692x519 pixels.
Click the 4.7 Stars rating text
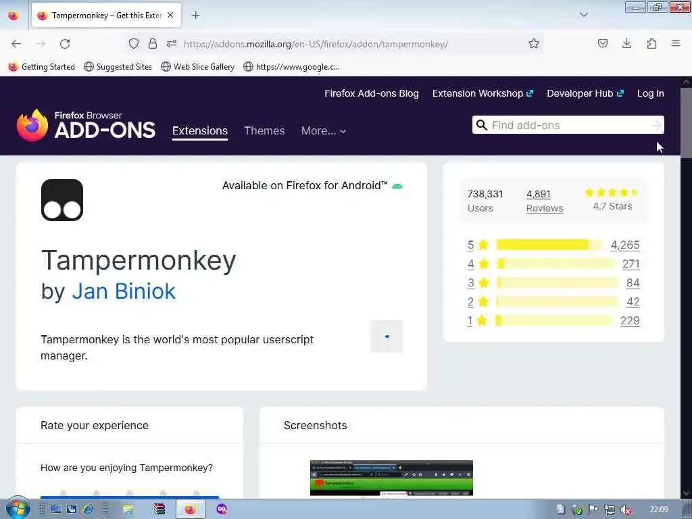(612, 206)
